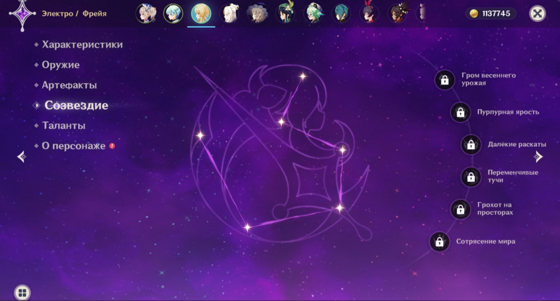
Task: Open 'О персонаже' with the red notification
Action: (73, 146)
